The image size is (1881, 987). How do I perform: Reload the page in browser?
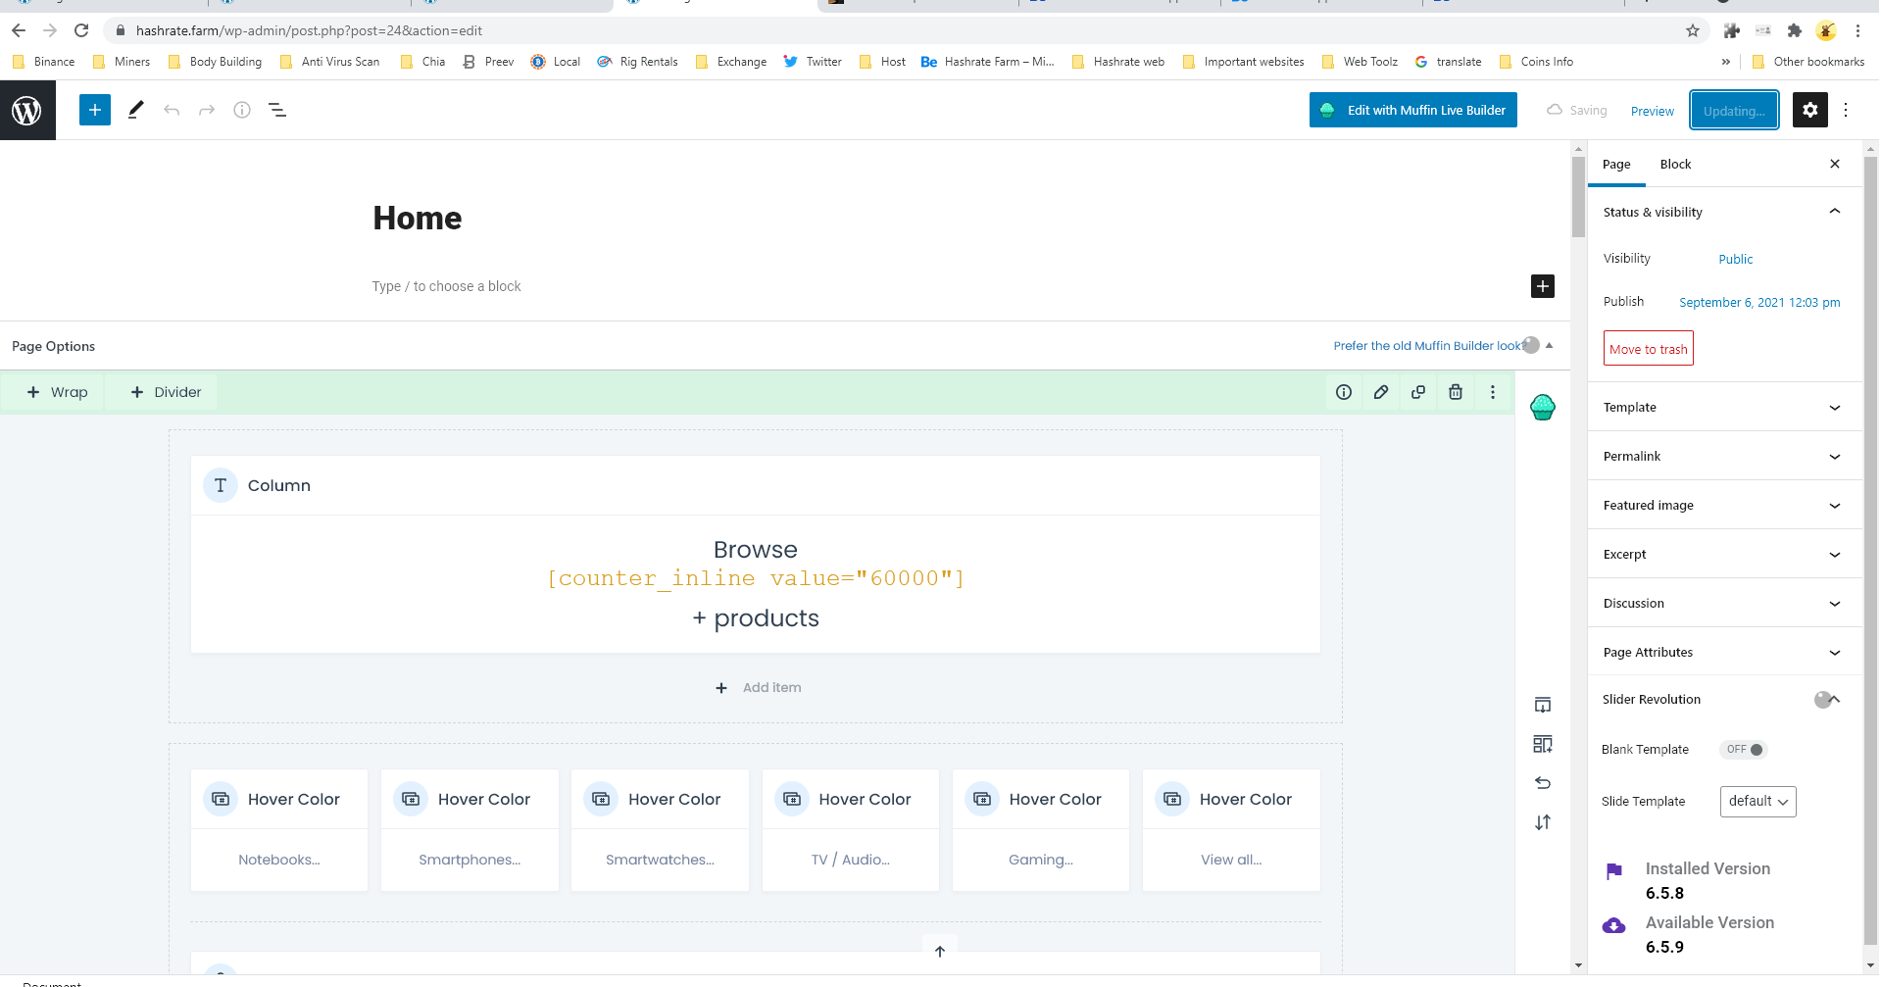81,30
